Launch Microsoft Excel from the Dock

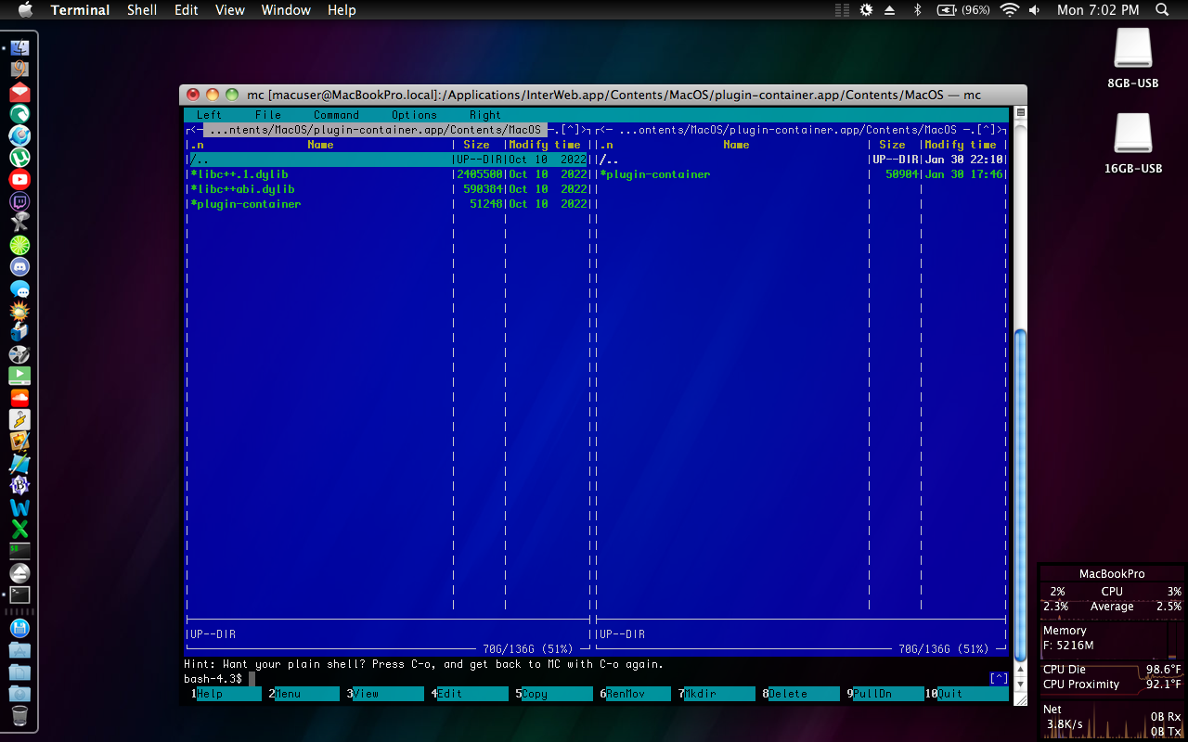[x=19, y=529]
